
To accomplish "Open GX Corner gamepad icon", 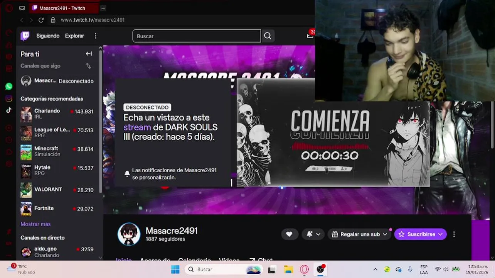I will 22,8.
